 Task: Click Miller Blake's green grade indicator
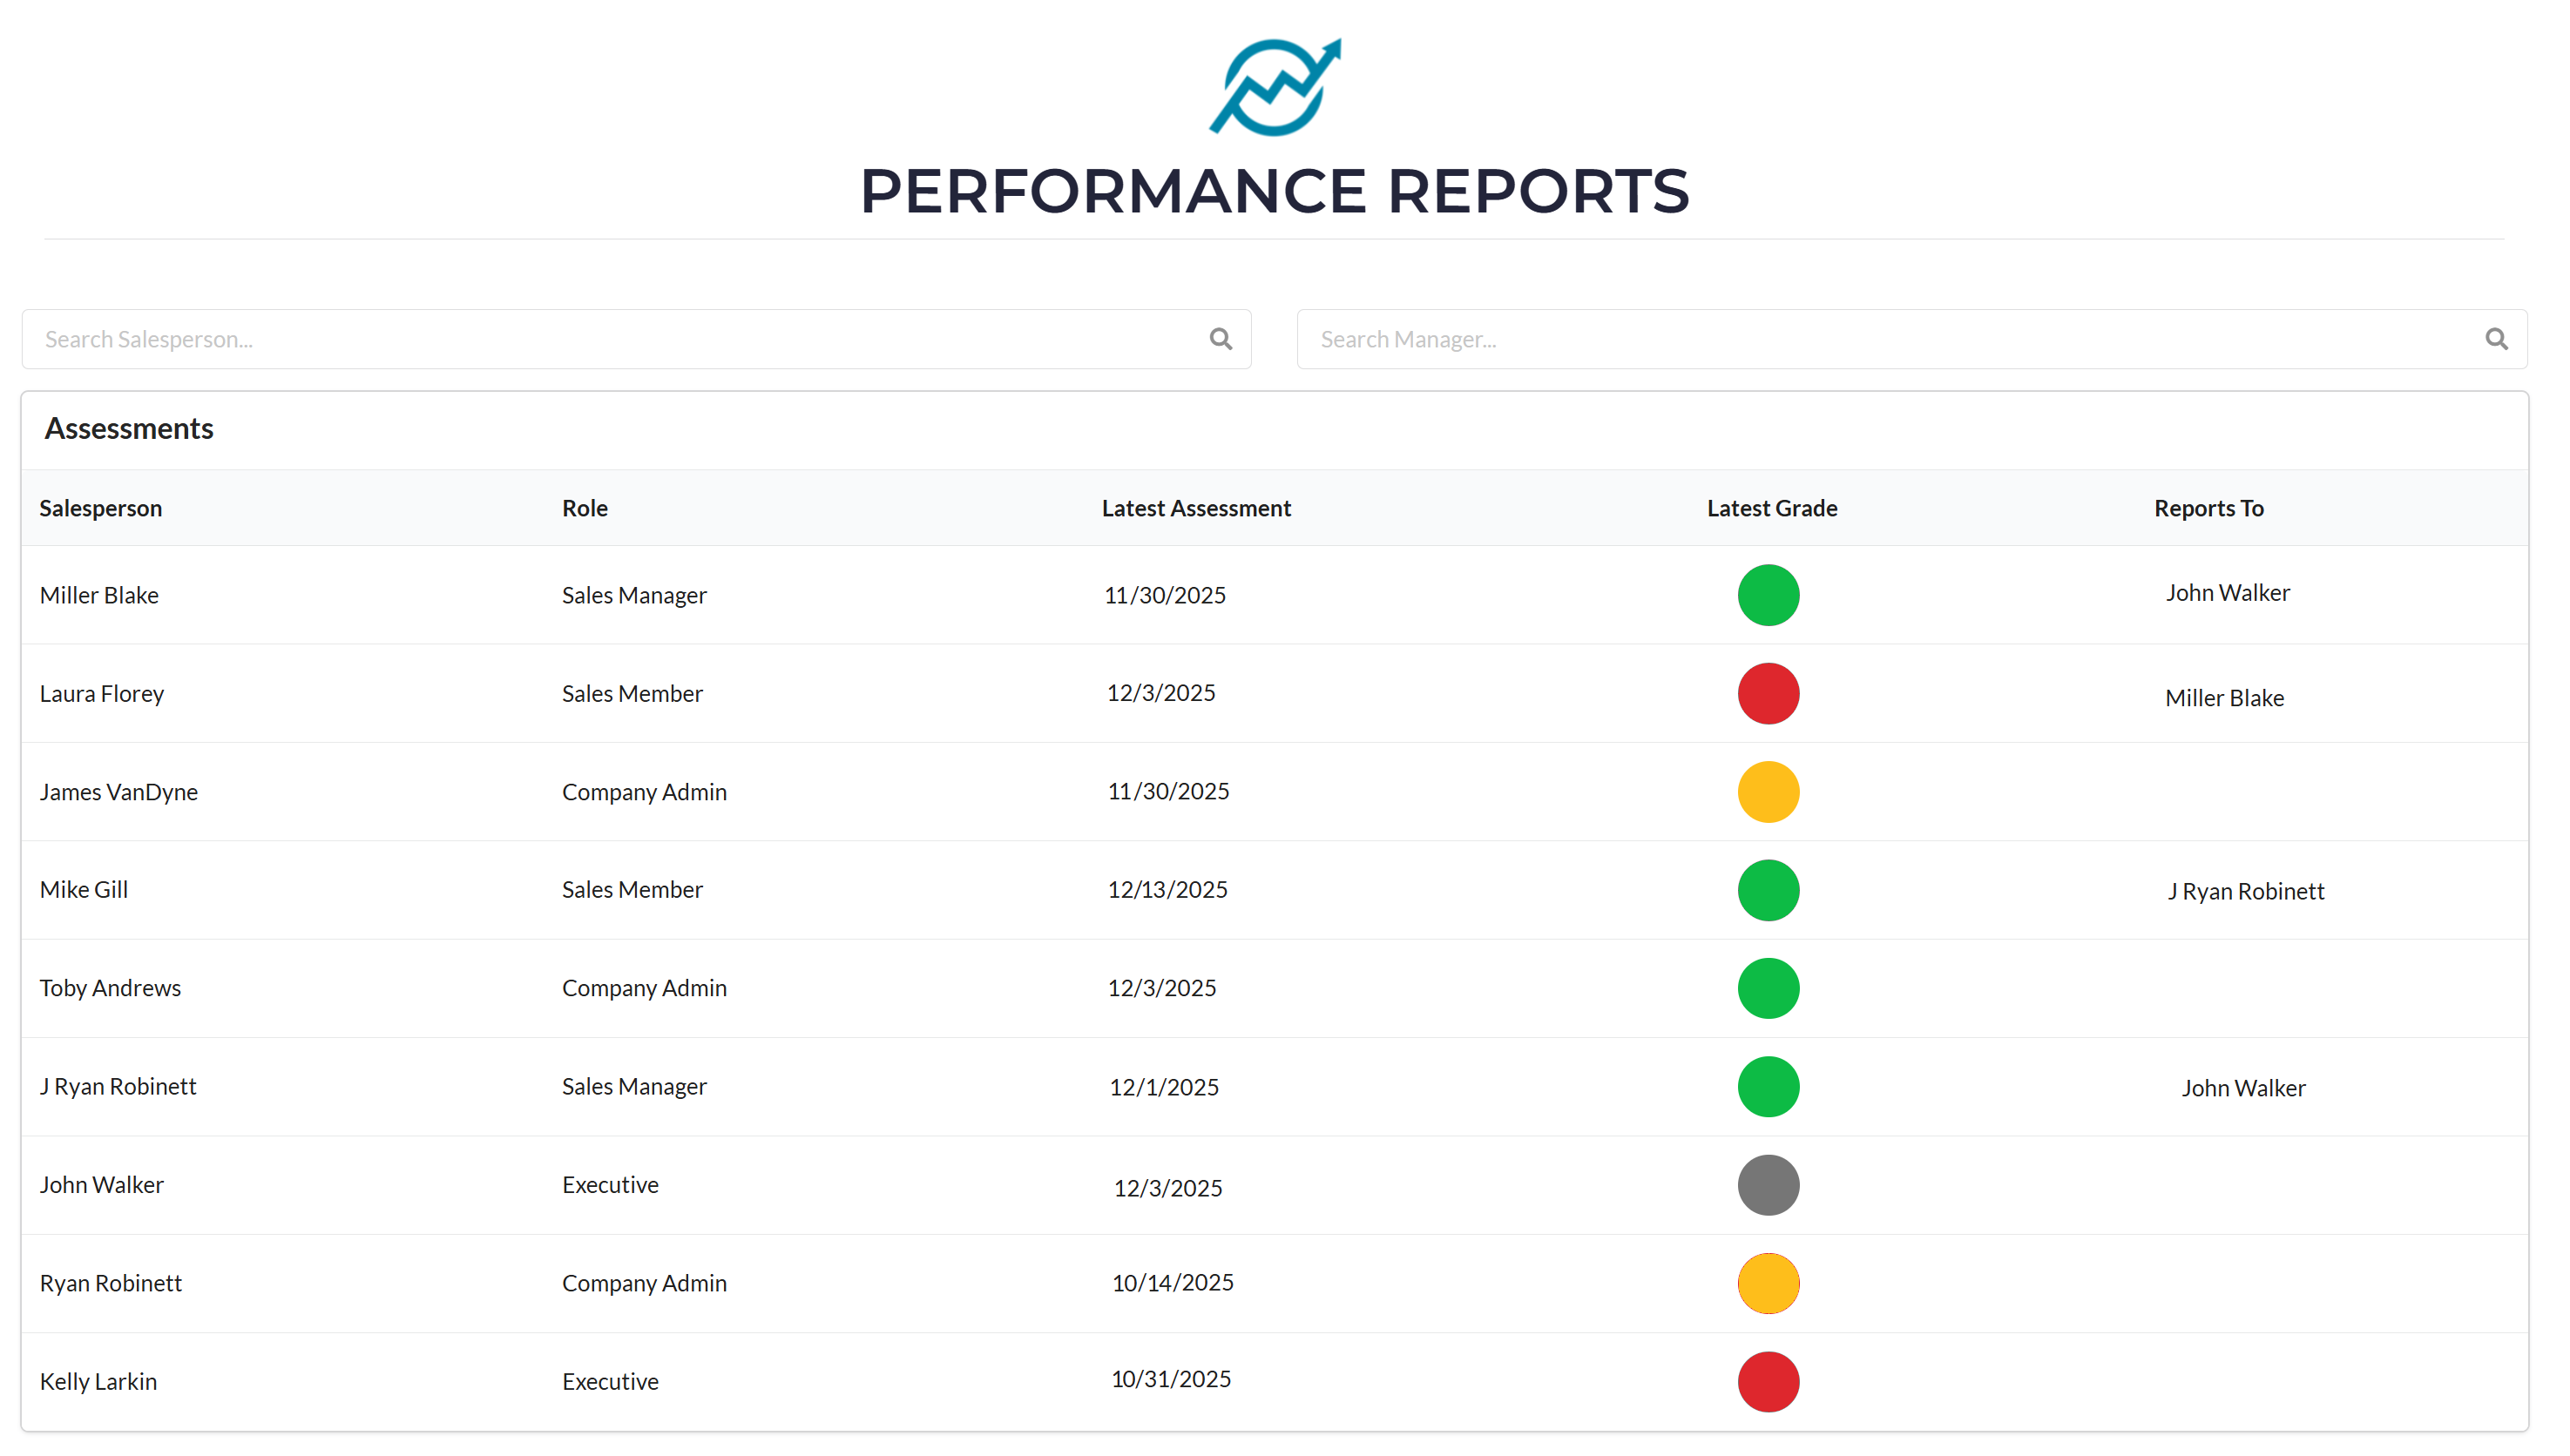click(1768, 595)
